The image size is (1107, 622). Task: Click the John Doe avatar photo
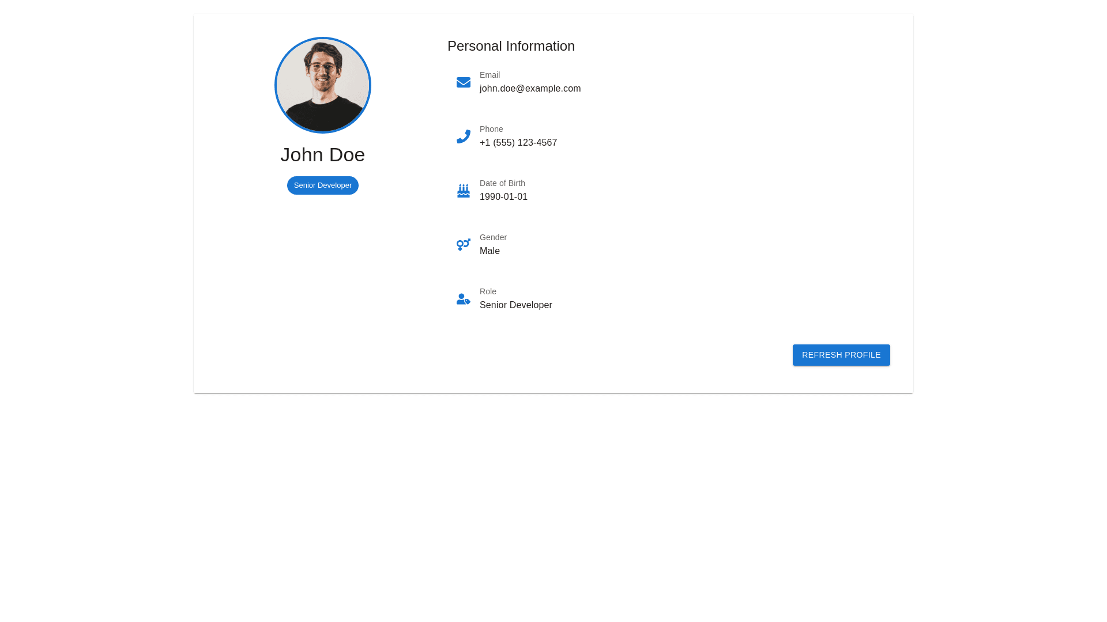click(323, 85)
